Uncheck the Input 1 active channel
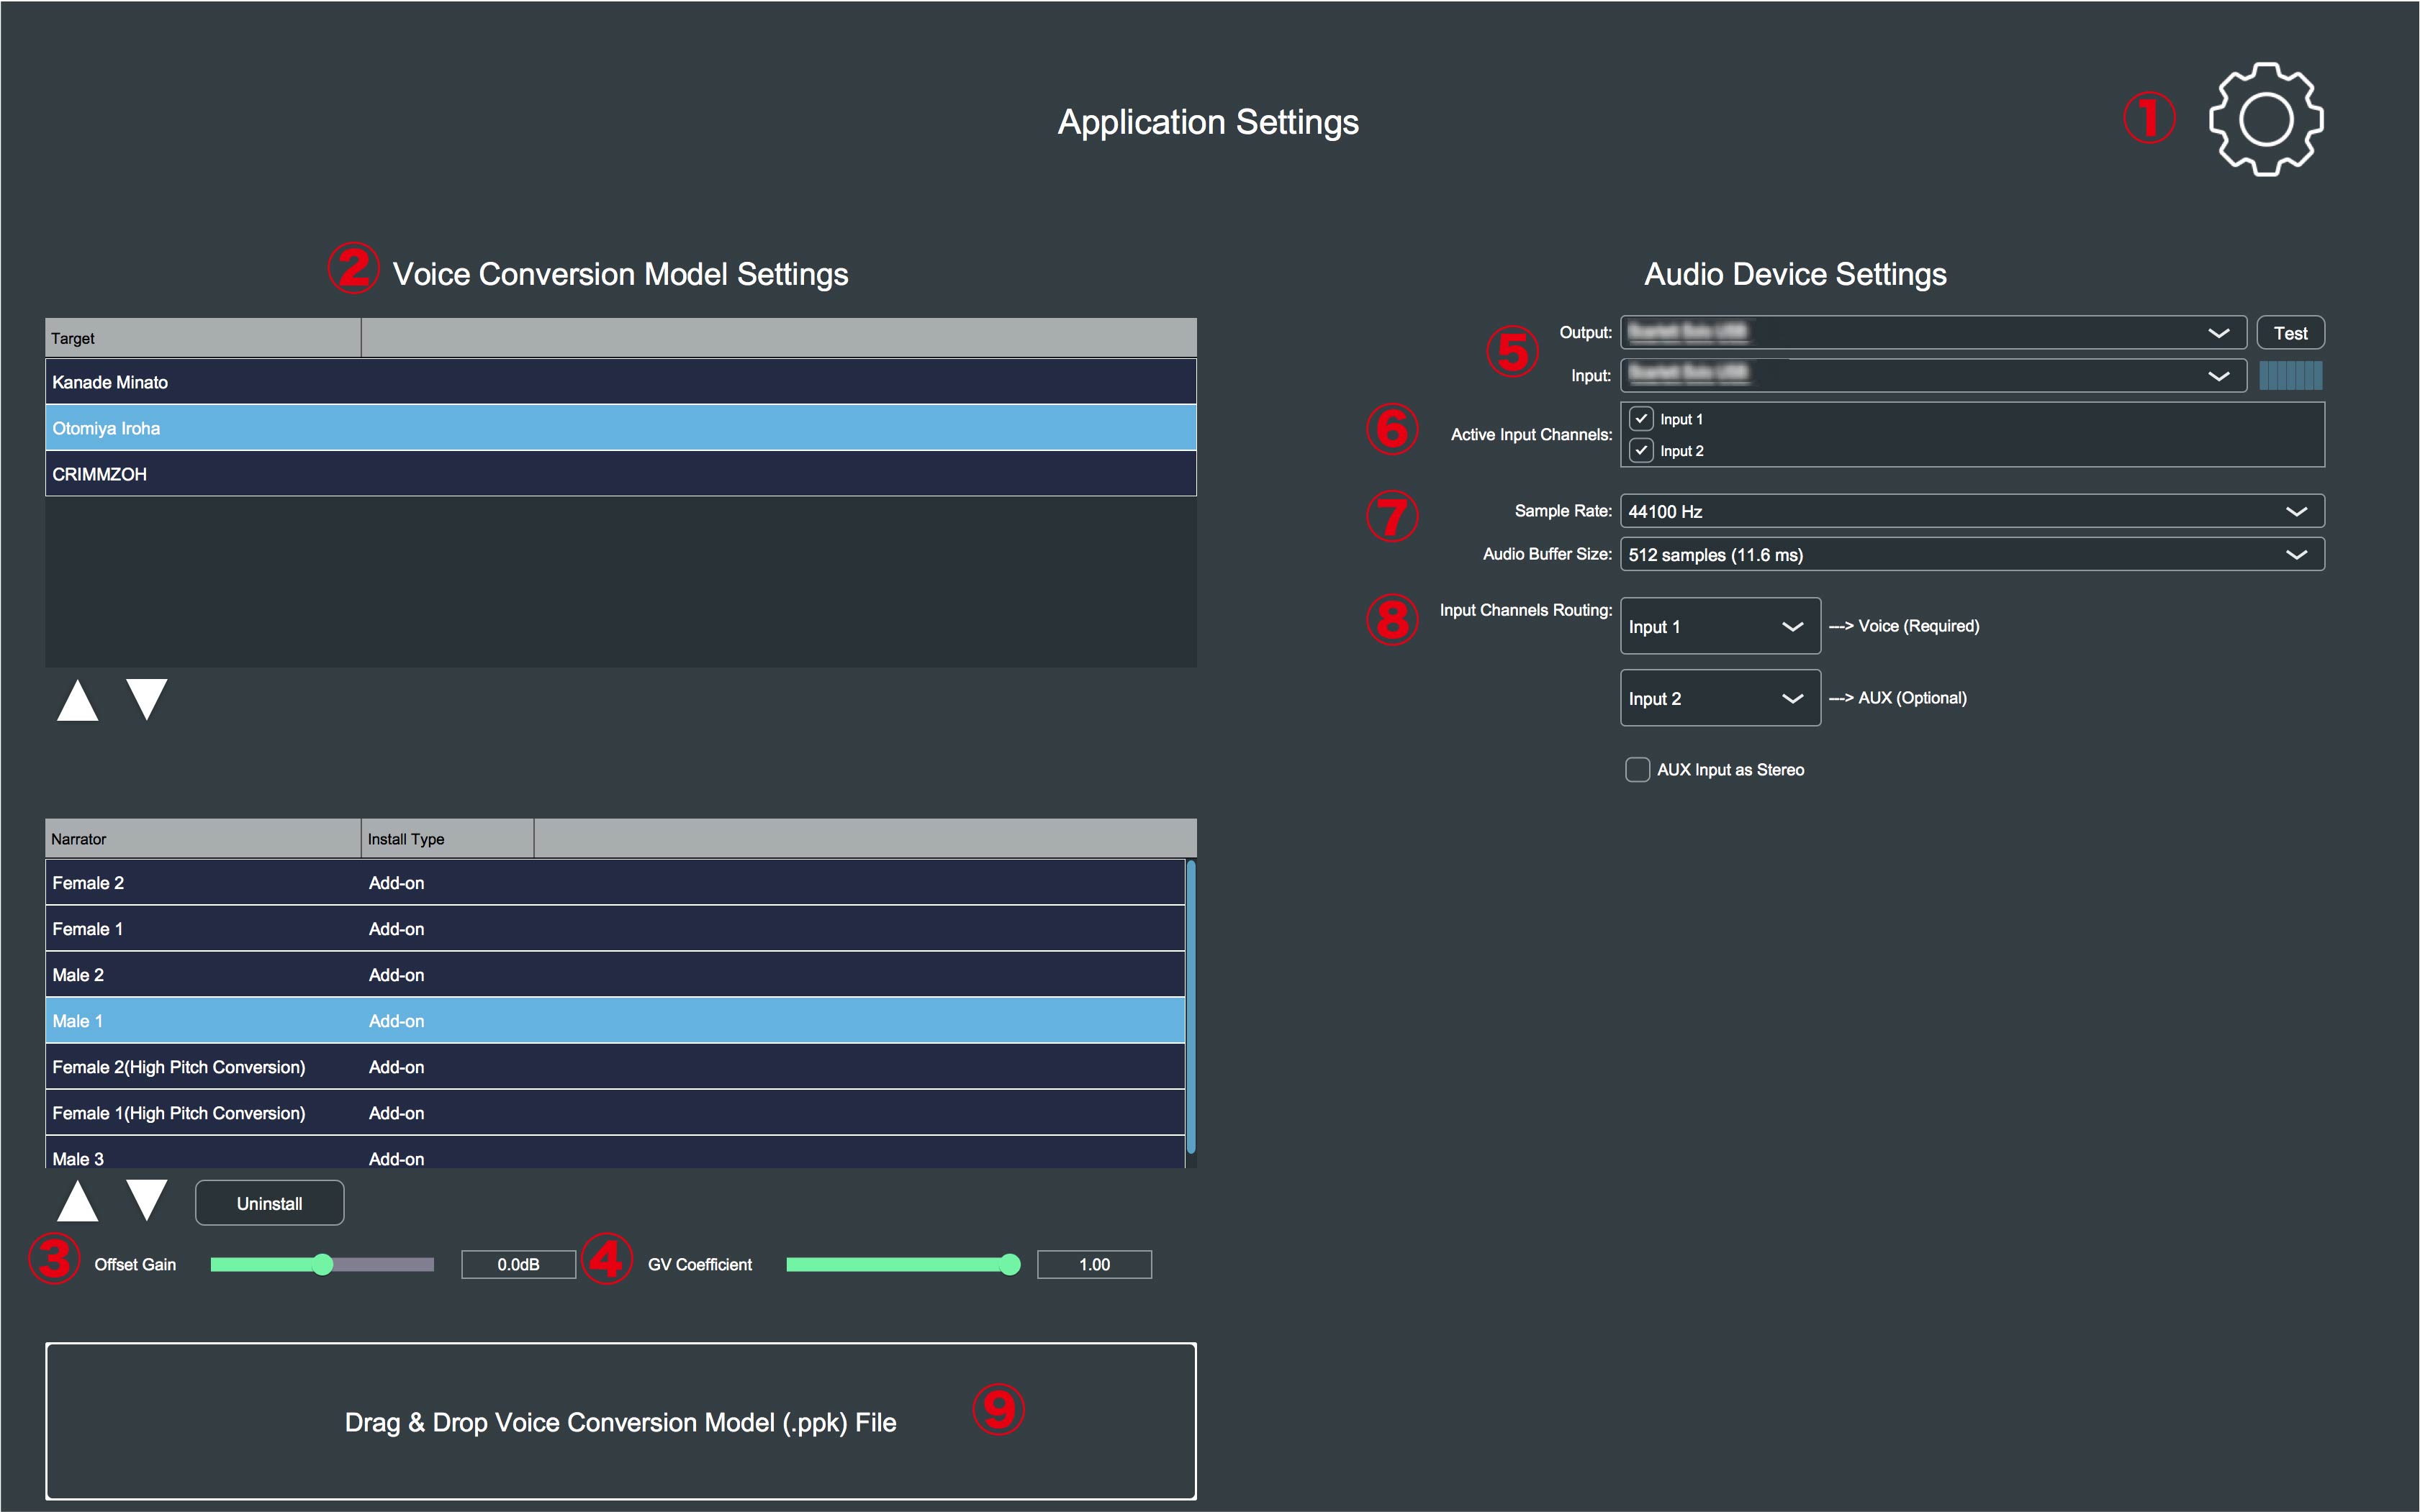The width and height of the screenshot is (2420, 1512). pyautogui.click(x=1640, y=419)
